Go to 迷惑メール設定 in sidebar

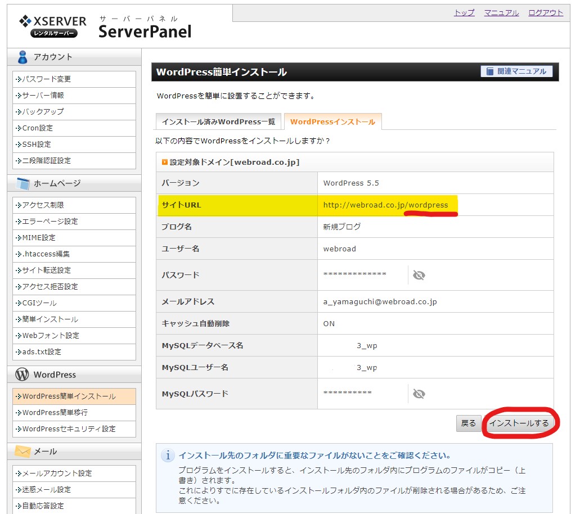(74, 490)
